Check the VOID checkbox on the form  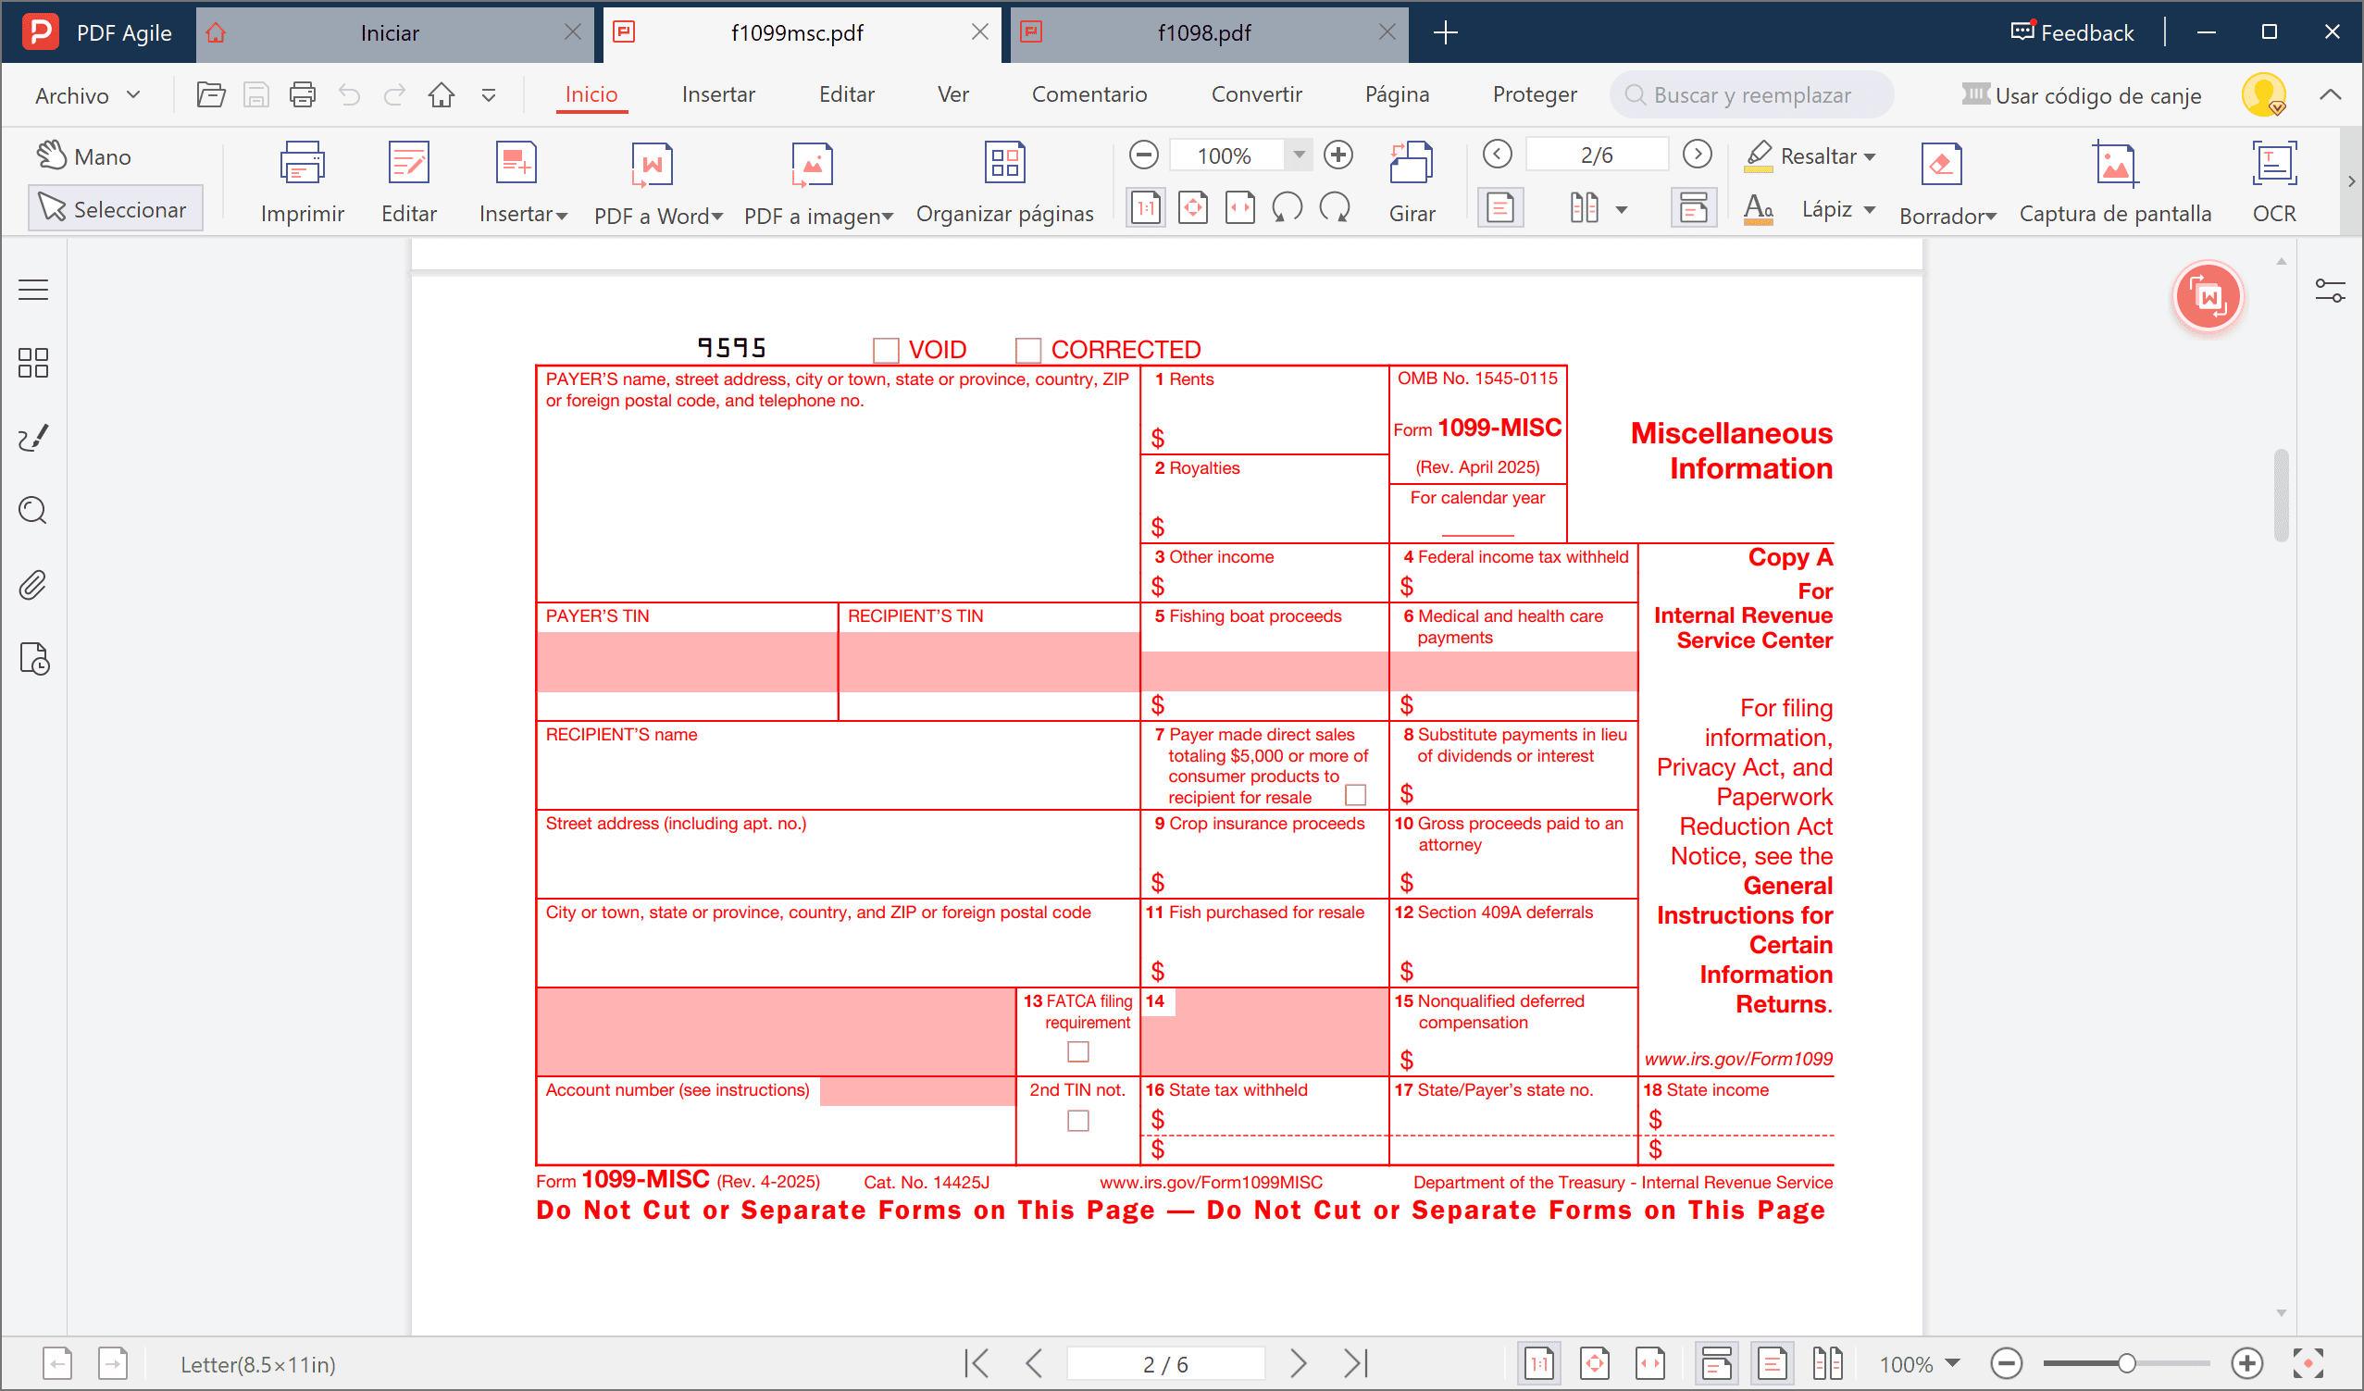click(886, 351)
